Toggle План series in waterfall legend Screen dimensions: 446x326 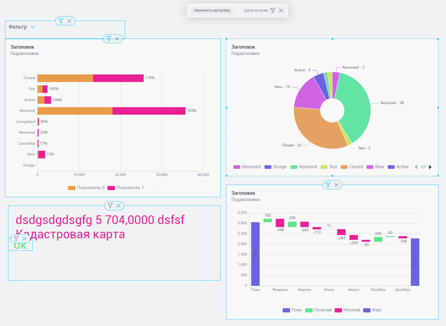(x=292, y=310)
